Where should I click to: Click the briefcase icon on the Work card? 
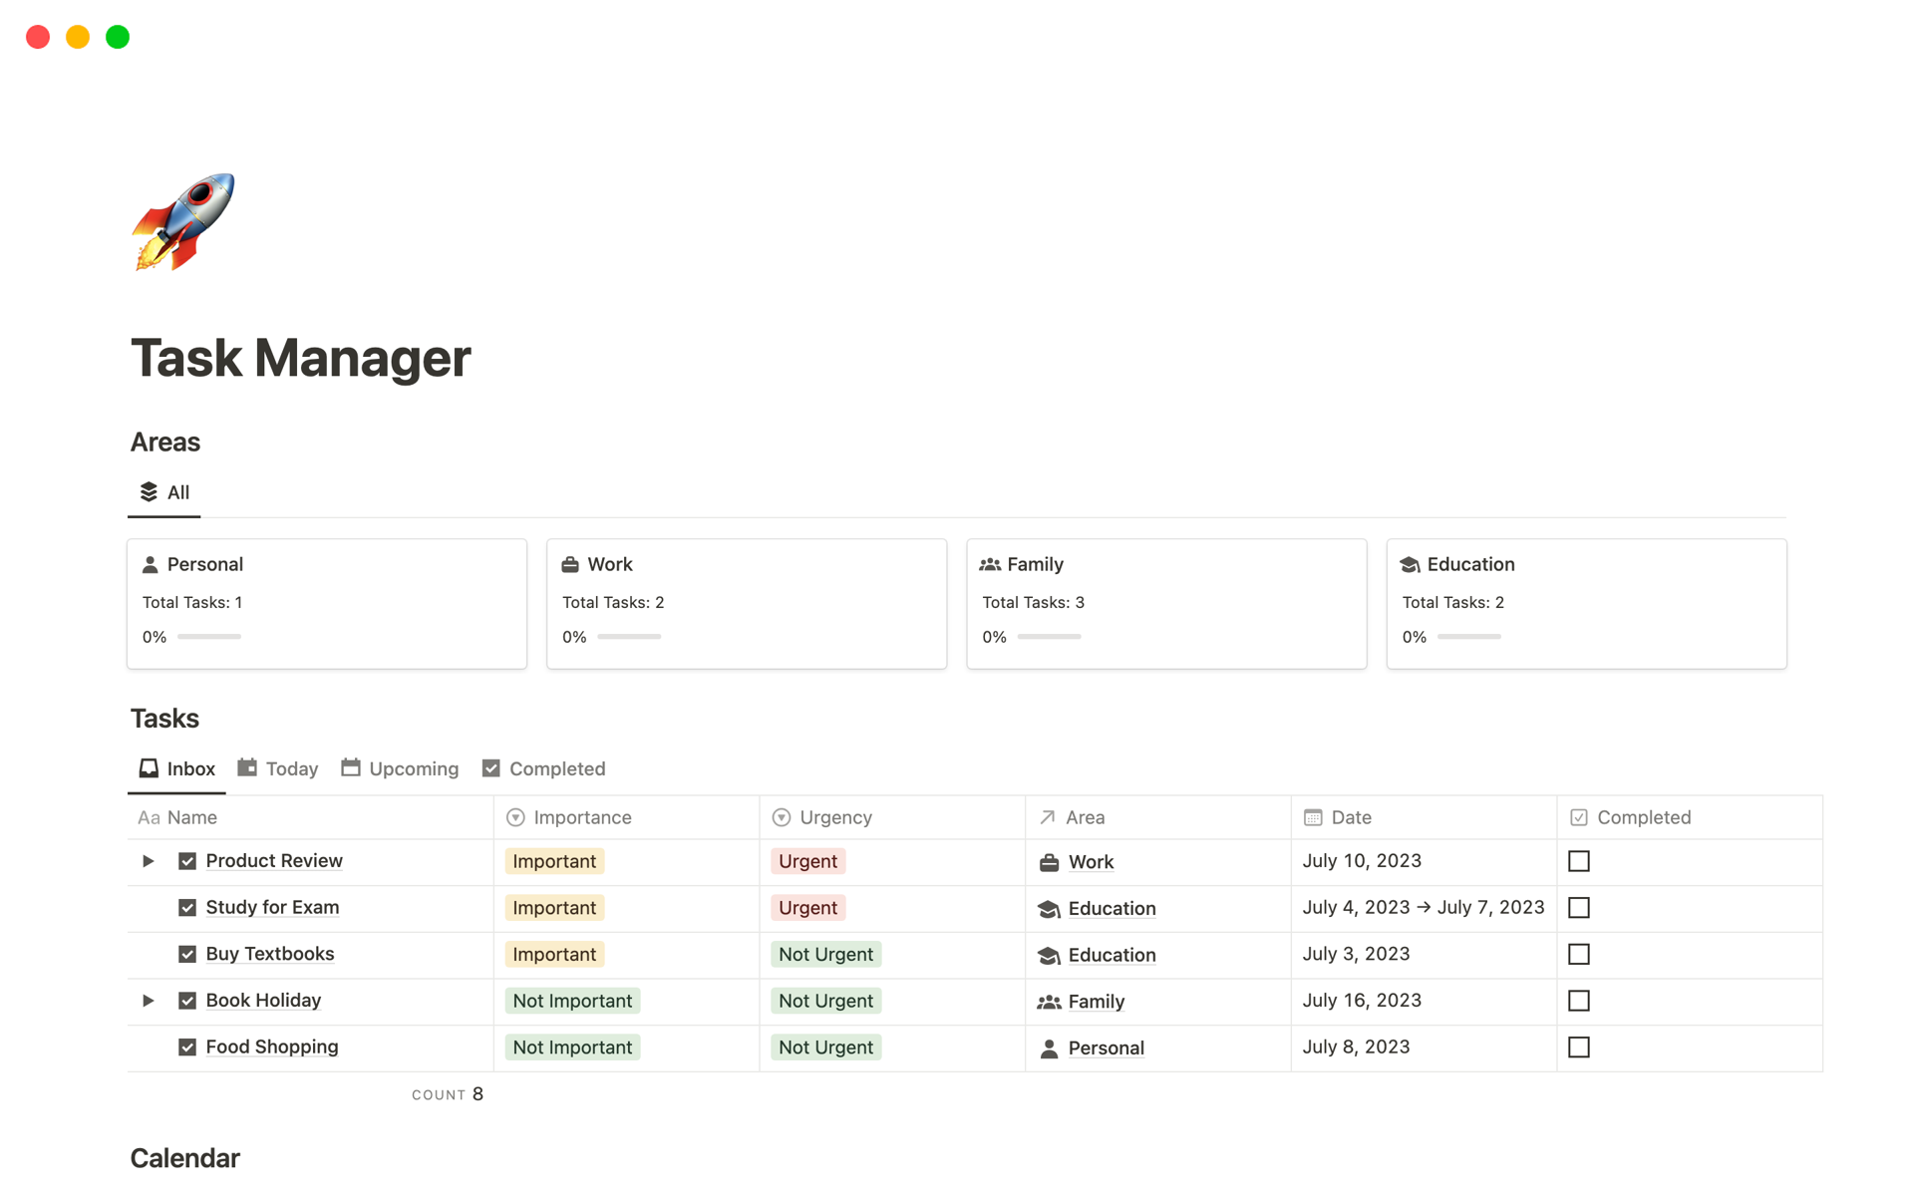[571, 563]
